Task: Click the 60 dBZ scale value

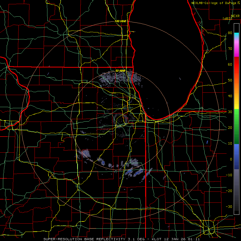Action: pyautogui.click(x=230, y=64)
